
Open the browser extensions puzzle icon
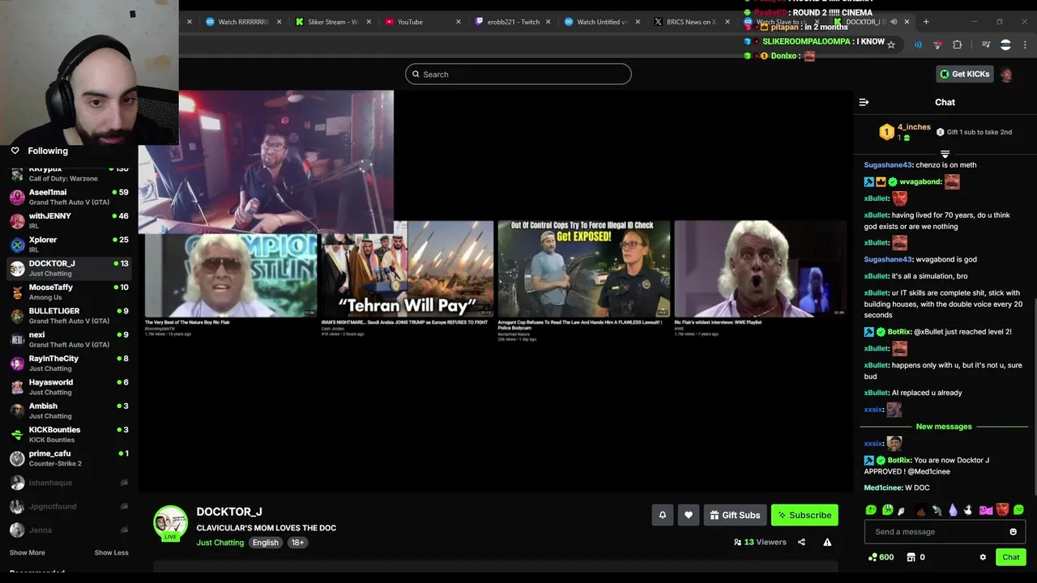tap(958, 45)
